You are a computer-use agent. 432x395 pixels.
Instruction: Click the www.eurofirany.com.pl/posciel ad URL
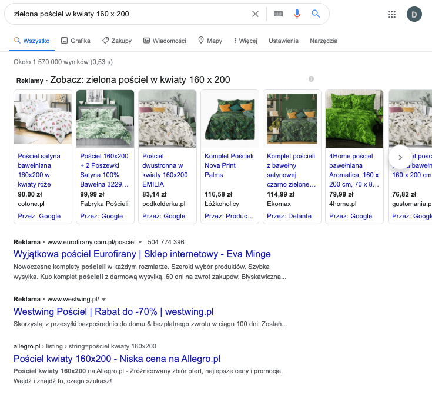coord(92,242)
